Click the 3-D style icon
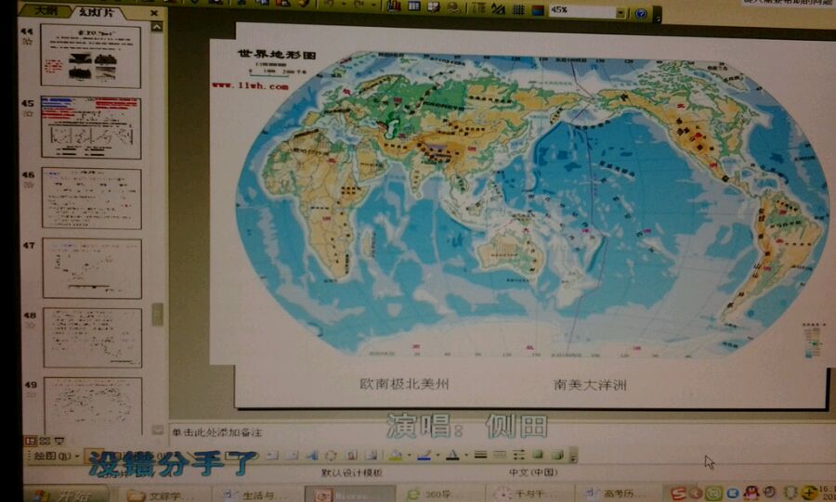Image resolution: width=836 pixels, height=502 pixels. pyautogui.click(x=557, y=455)
